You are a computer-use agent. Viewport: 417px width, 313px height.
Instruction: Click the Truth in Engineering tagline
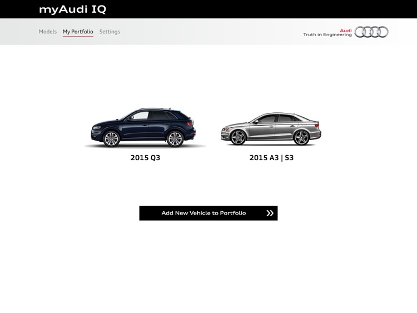(x=327, y=34)
